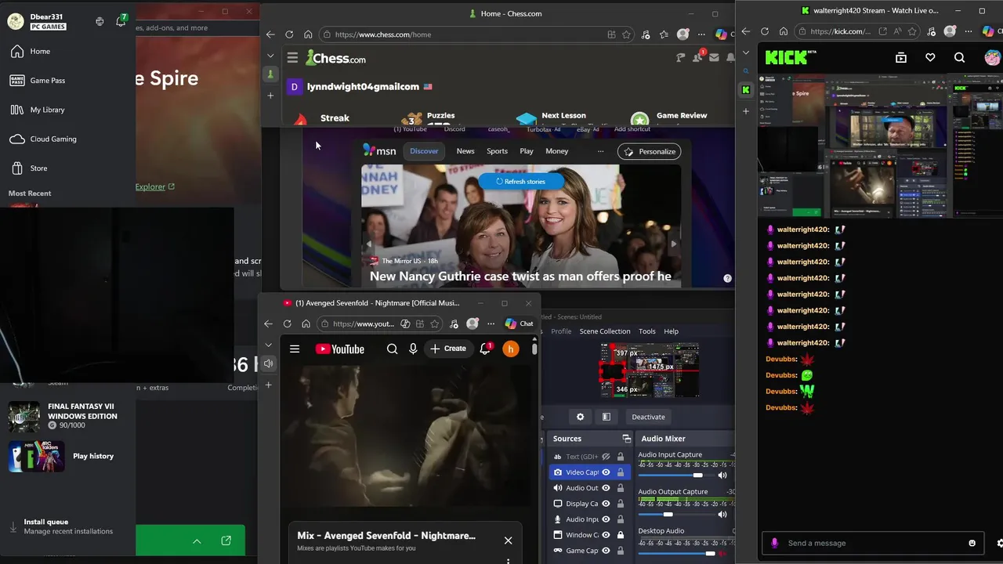Open OBS Tools menu
This screenshot has height=564, width=1003.
[x=646, y=331]
